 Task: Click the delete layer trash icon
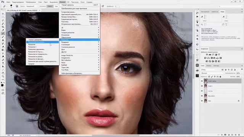tap(239, 135)
